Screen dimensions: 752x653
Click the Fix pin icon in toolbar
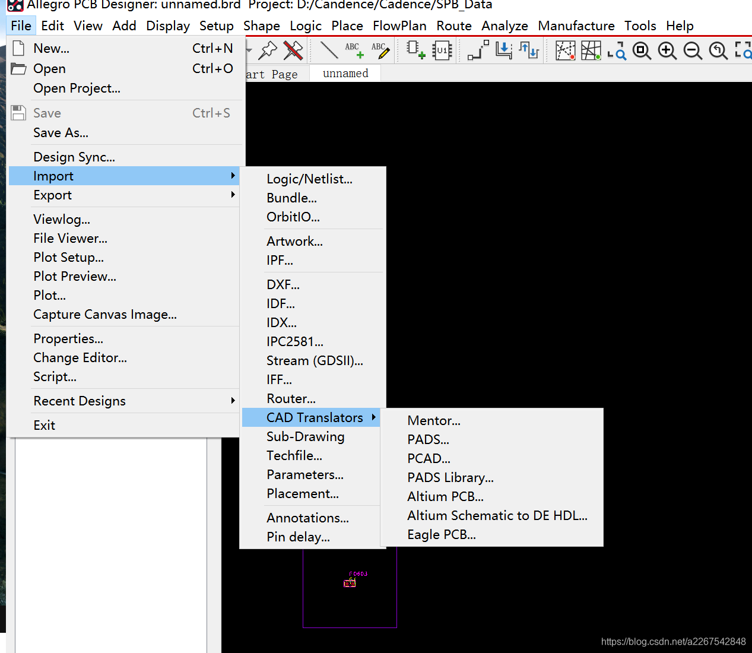click(x=268, y=50)
